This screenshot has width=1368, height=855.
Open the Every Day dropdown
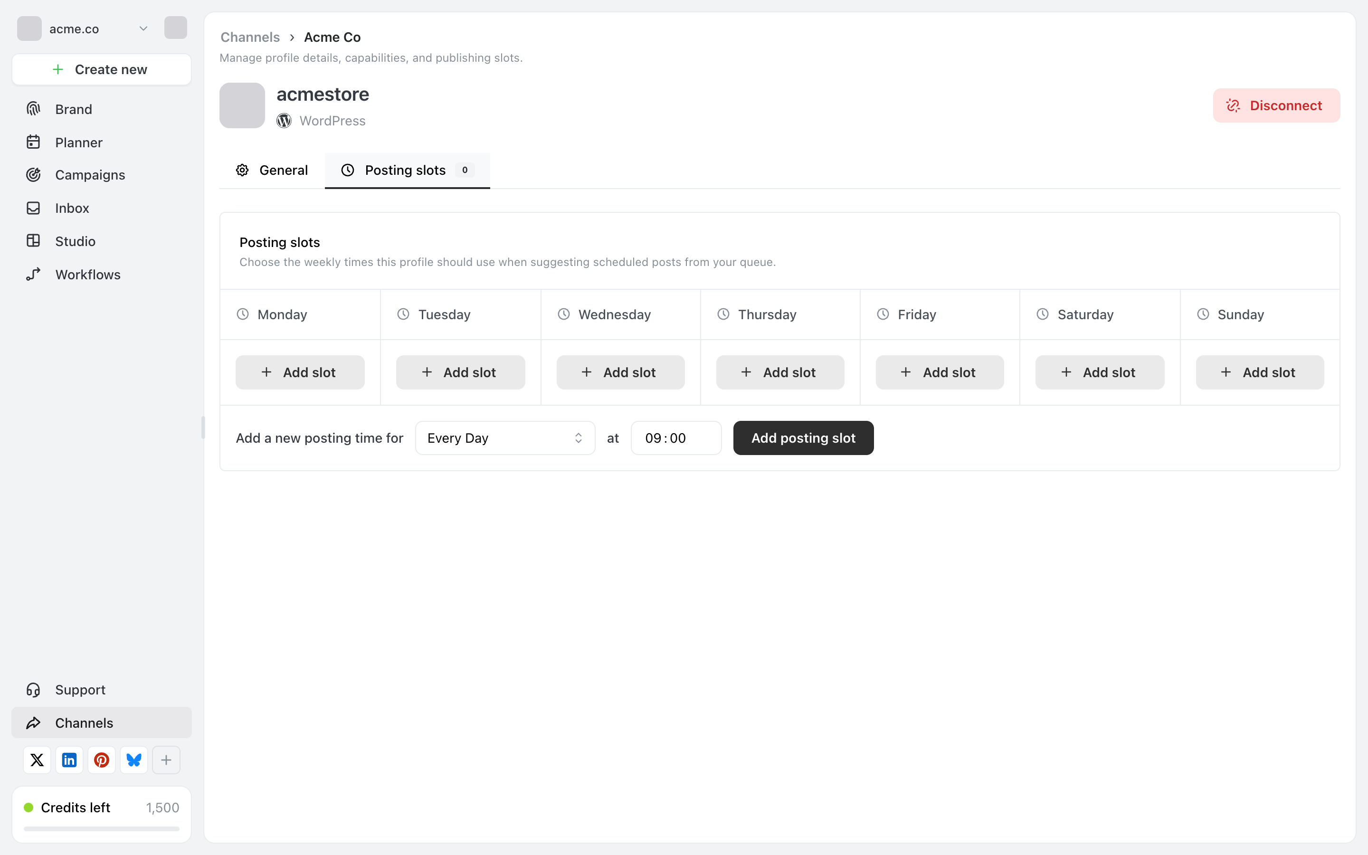tap(505, 437)
